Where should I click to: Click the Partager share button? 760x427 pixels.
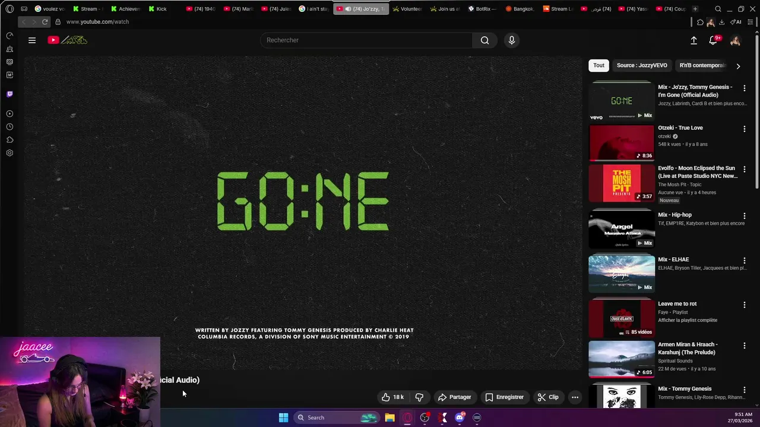[455, 397]
